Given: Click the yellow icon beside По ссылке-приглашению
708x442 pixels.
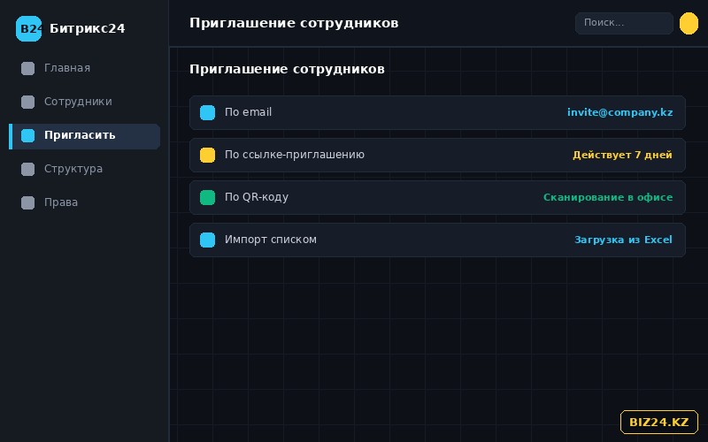Looking at the screenshot, I should click(x=207, y=156).
